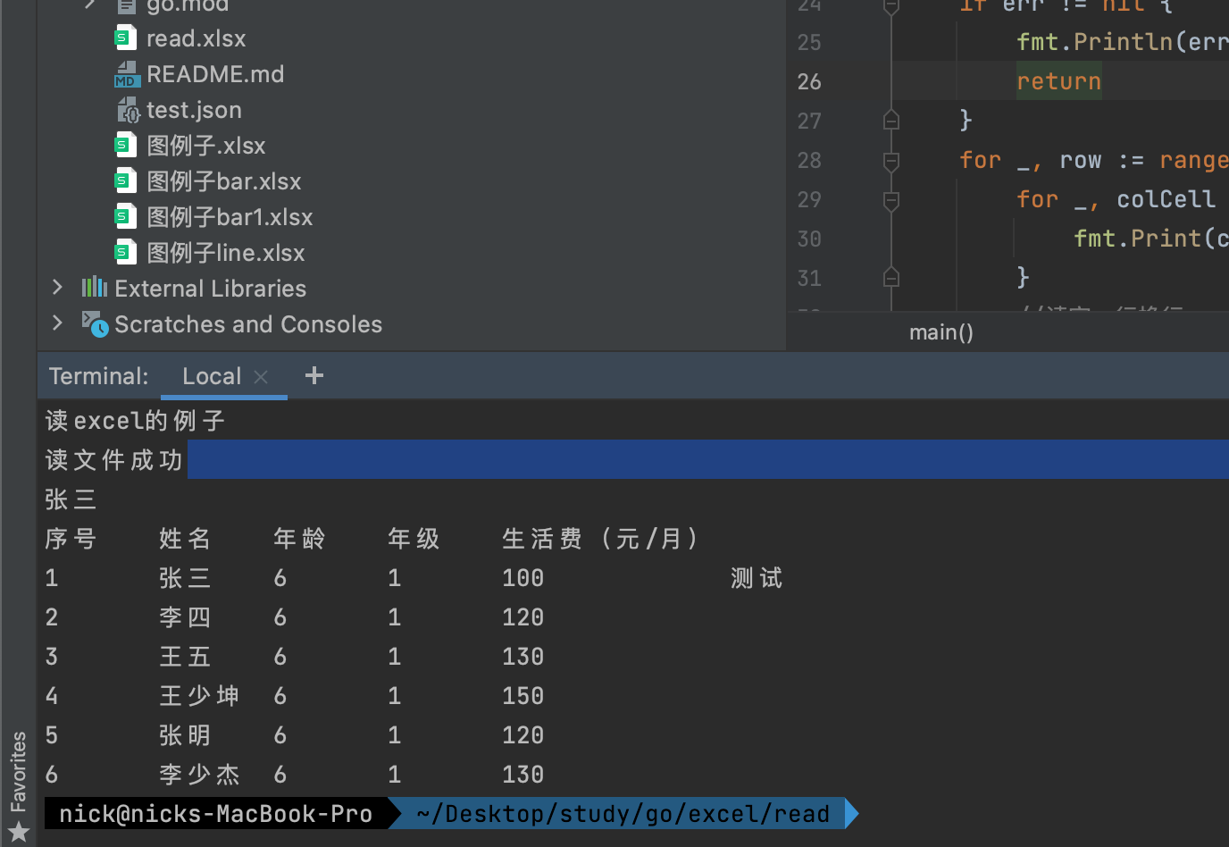Collapse the code block ending at line 27
Screen dimensions: 1229x847
coord(891,120)
